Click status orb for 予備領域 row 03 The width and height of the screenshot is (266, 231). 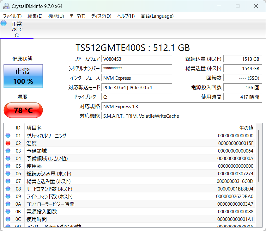8,151
